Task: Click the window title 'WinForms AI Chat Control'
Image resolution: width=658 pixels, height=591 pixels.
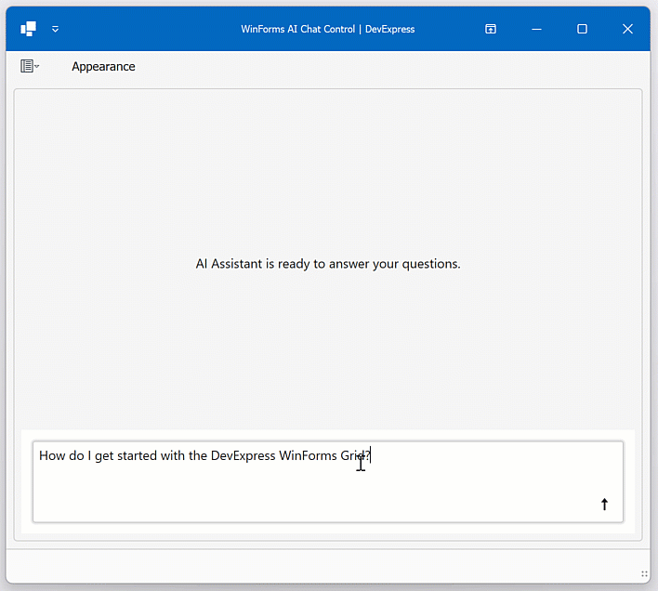Action: (x=297, y=29)
